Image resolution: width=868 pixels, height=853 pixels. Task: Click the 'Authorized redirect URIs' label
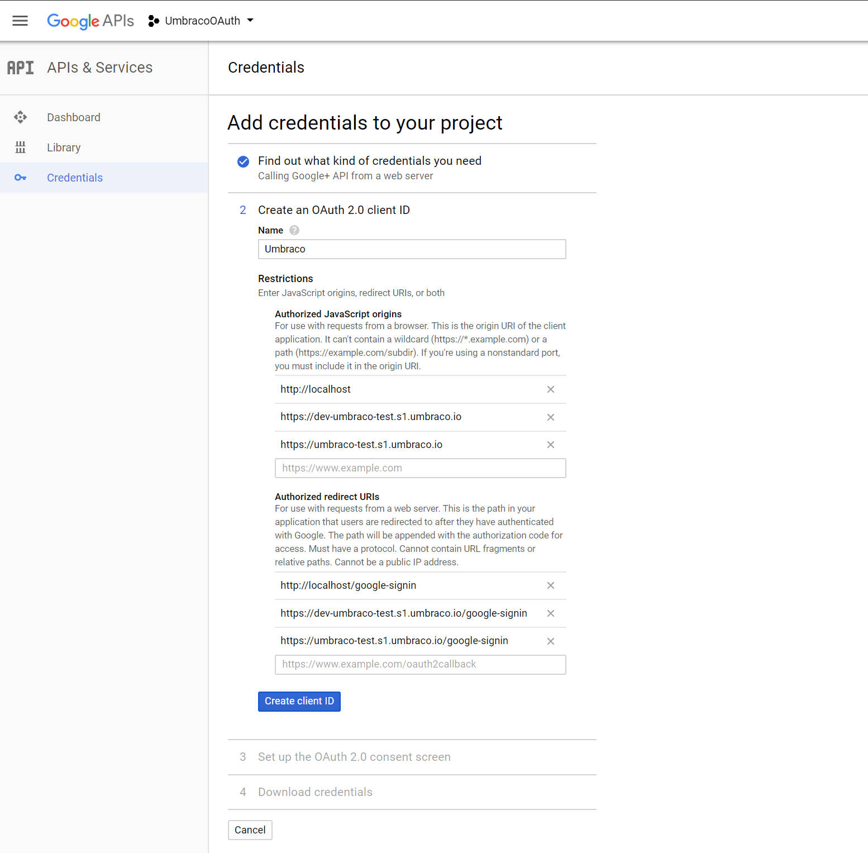coord(327,497)
